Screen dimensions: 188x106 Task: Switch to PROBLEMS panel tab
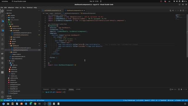[x=46, y=89]
